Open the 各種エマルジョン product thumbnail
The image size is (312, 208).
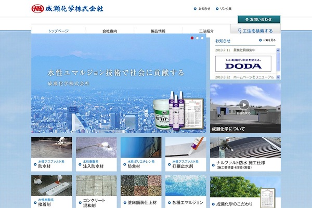click(x=186, y=186)
